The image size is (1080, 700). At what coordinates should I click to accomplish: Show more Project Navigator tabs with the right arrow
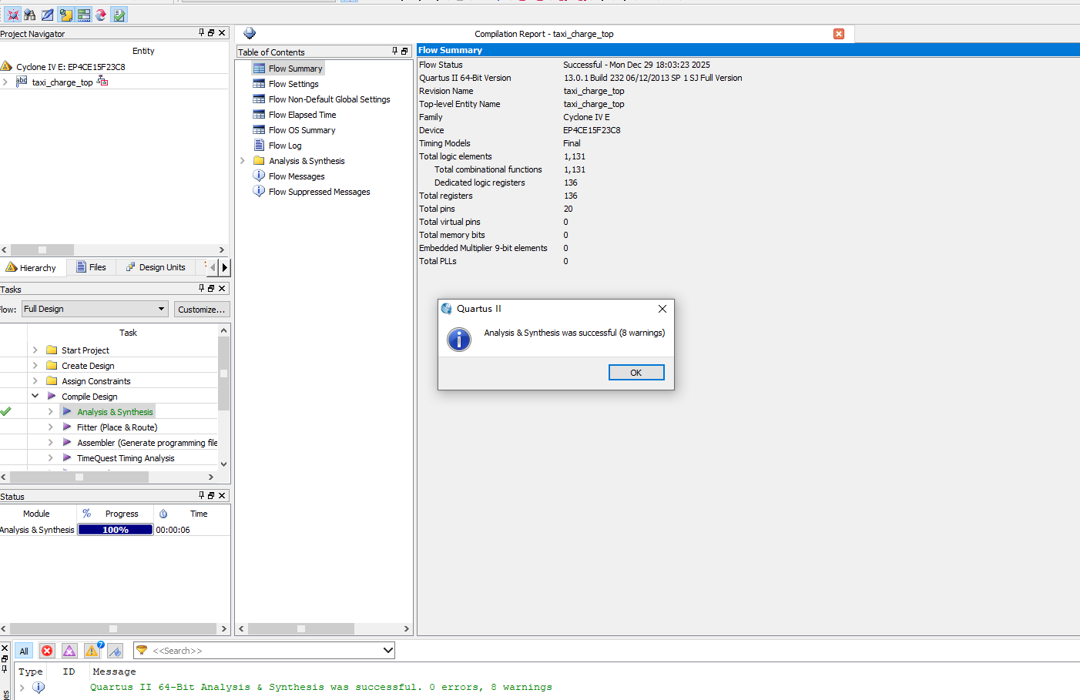click(x=224, y=267)
